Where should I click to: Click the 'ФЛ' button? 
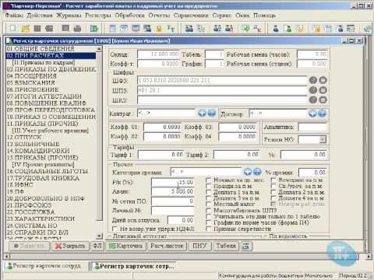(x=97, y=246)
